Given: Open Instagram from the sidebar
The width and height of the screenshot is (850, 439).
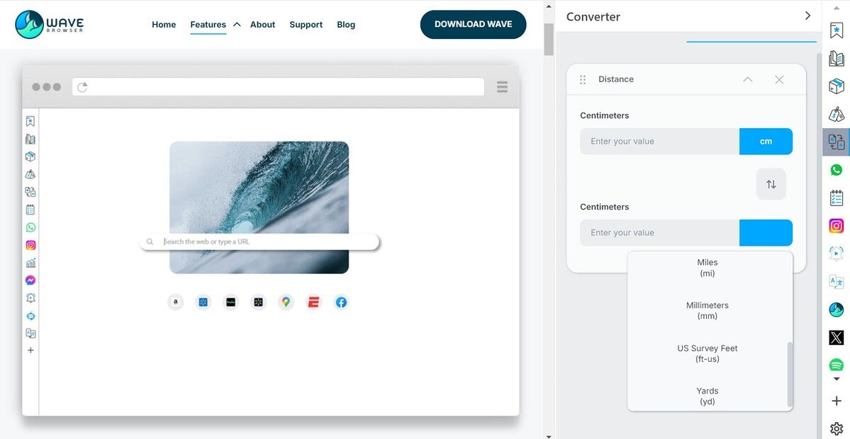Looking at the screenshot, I should pyautogui.click(x=837, y=226).
